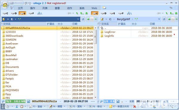This screenshot has width=179, height=110.
Task: Select drive F in left pane
Action: coord(31,13)
